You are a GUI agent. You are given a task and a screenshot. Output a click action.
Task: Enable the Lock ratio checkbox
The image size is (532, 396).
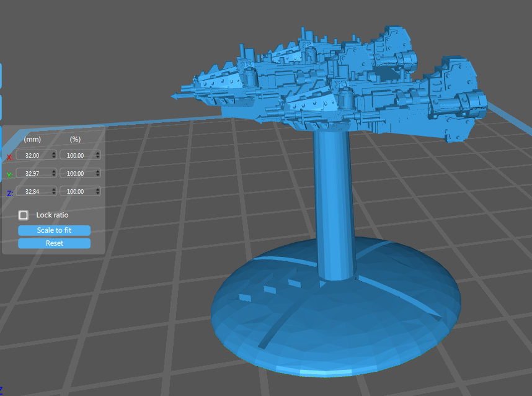tap(24, 215)
